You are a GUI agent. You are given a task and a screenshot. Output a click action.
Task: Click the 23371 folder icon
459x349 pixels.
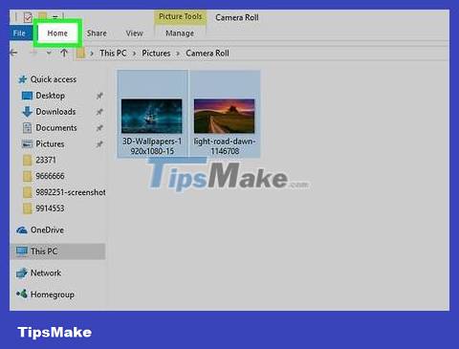[28, 160]
